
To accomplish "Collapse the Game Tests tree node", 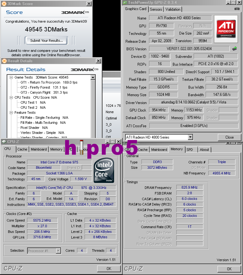I will [x=11, y=77].
